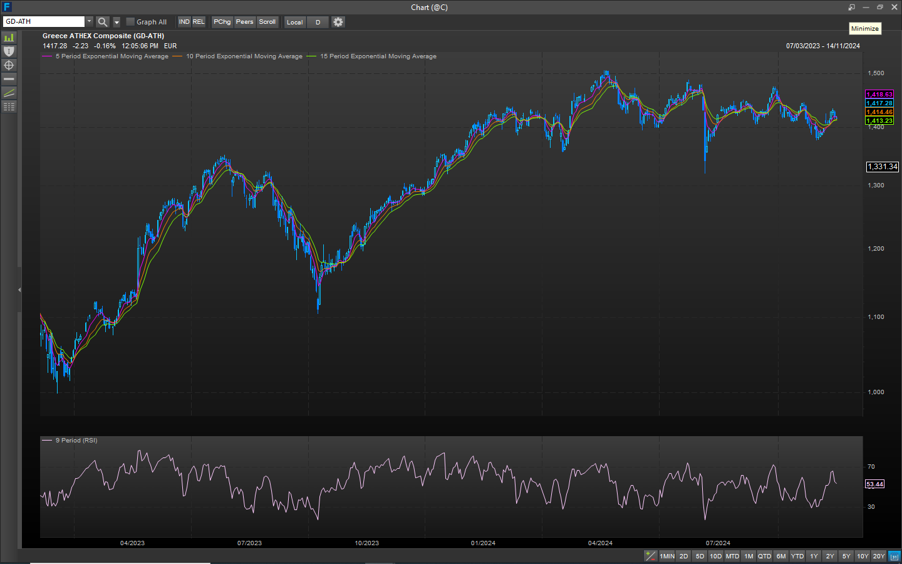The height and width of the screenshot is (564, 902).
Task: Click the magnifier search icon
Action: click(x=103, y=22)
